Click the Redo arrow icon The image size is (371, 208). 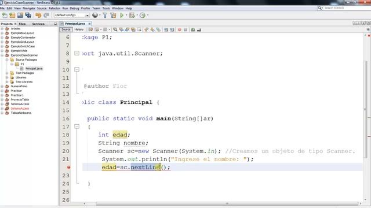pos(46,16)
